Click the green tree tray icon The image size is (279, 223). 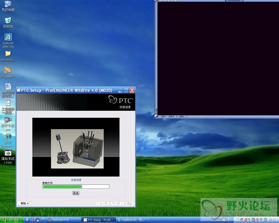[x=249, y=220]
